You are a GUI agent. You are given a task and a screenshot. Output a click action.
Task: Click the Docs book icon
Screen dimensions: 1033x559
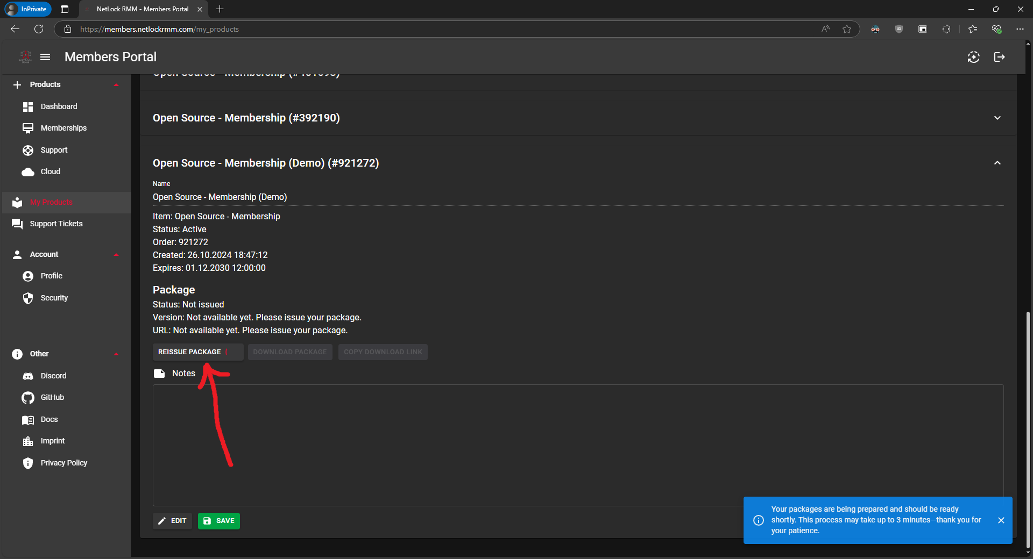point(28,419)
